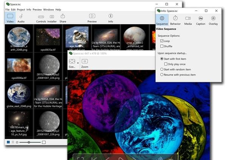
Task: Maximize the Info: Space.isc window
Action: pos(206,11)
